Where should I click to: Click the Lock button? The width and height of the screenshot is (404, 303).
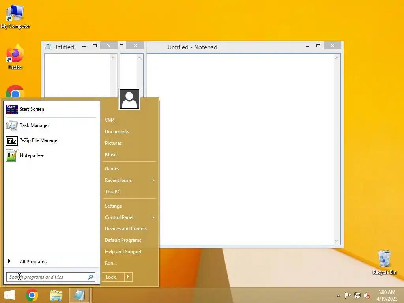click(113, 277)
